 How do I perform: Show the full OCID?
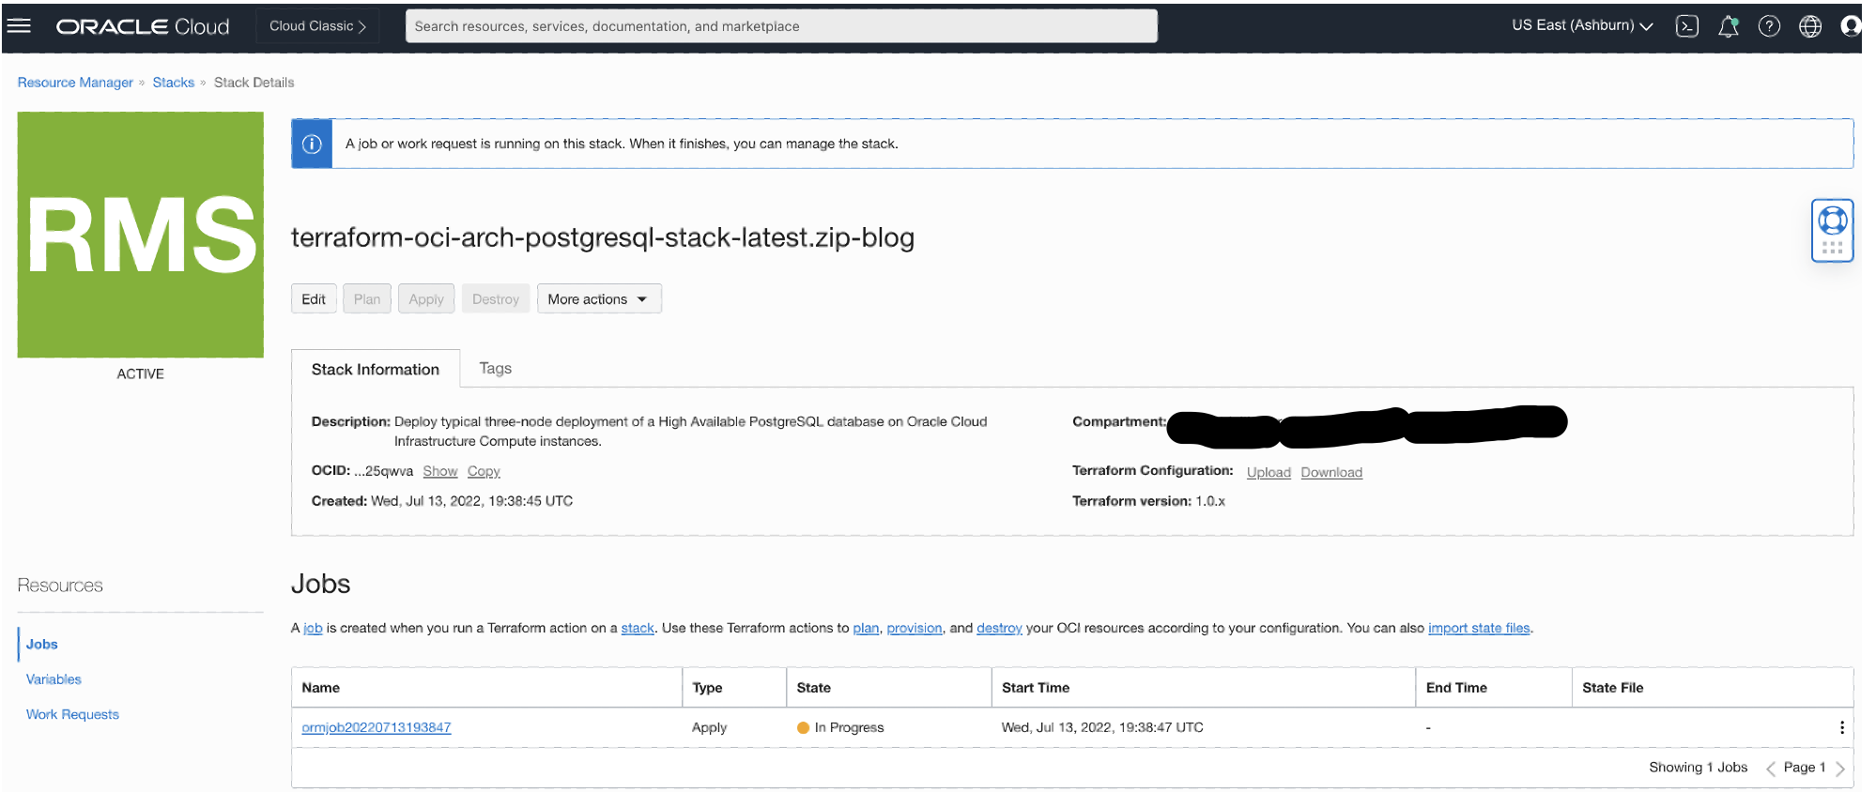pyautogui.click(x=439, y=471)
